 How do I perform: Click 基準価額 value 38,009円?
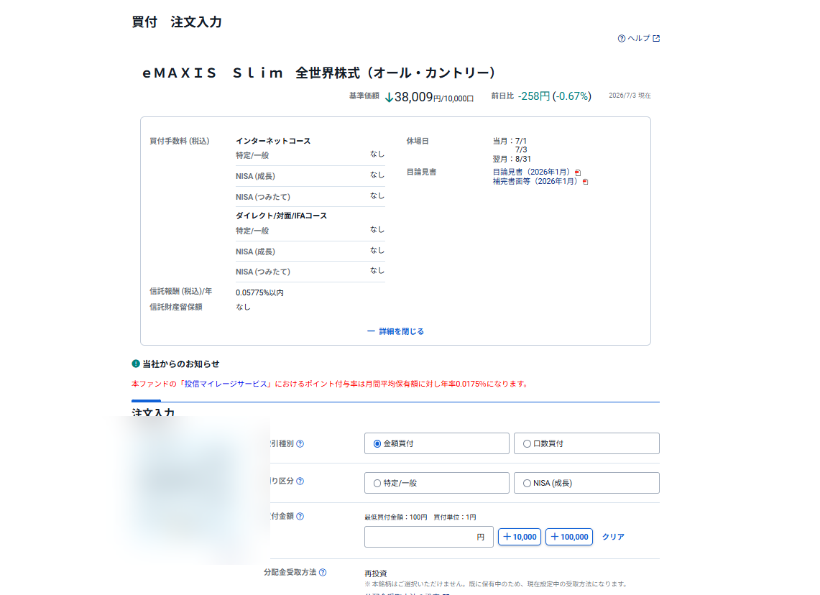(x=433, y=97)
